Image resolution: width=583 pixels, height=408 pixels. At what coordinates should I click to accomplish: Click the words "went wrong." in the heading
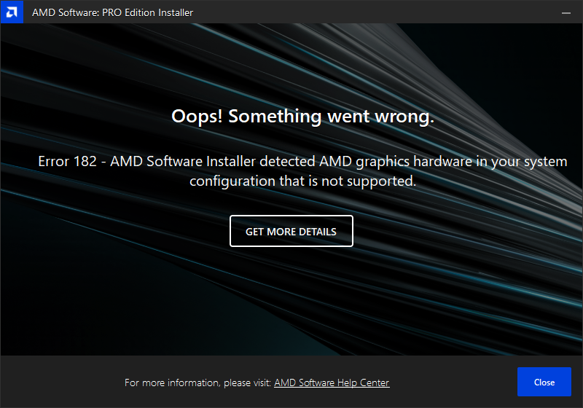pyautogui.click(x=380, y=117)
